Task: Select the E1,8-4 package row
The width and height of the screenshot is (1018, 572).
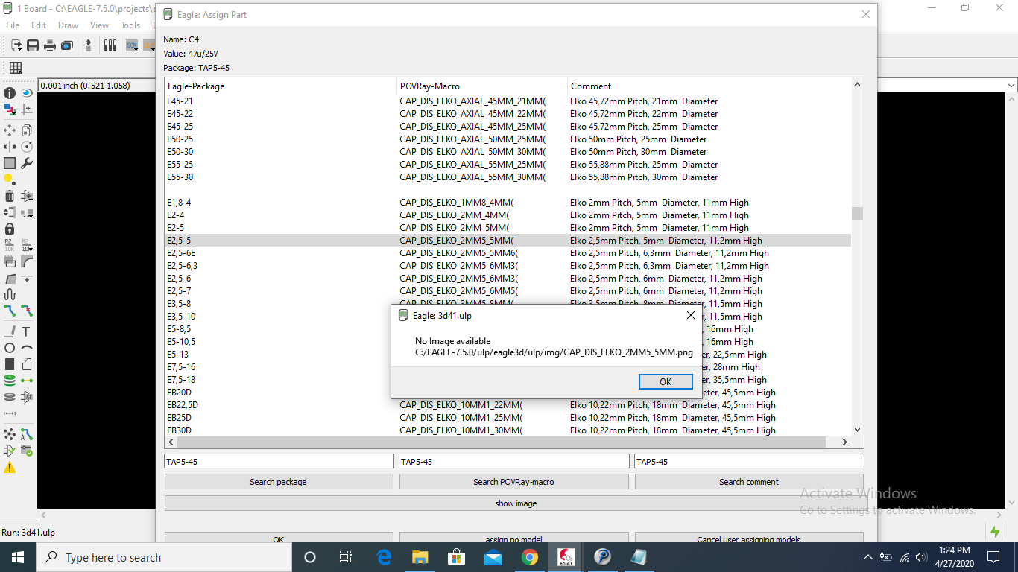Action: point(508,203)
